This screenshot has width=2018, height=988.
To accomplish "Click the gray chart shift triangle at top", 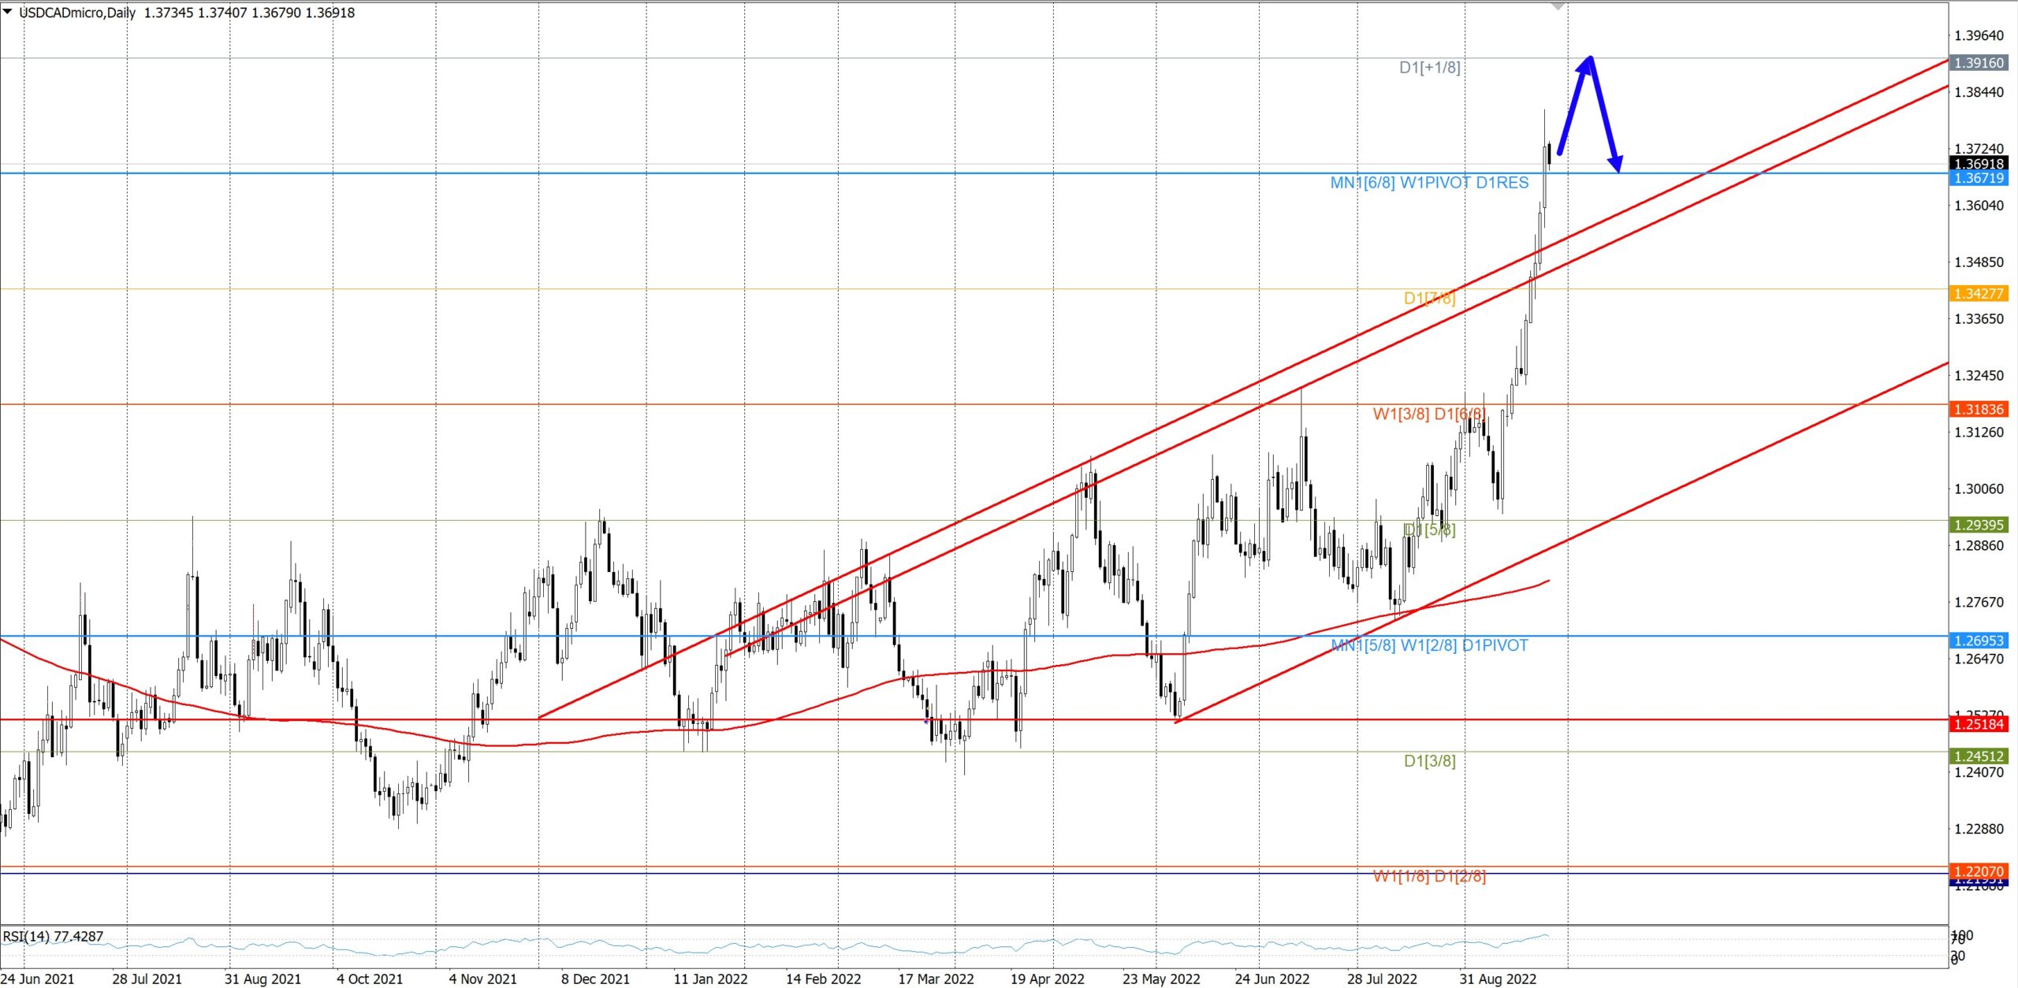I will pyautogui.click(x=1557, y=6).
